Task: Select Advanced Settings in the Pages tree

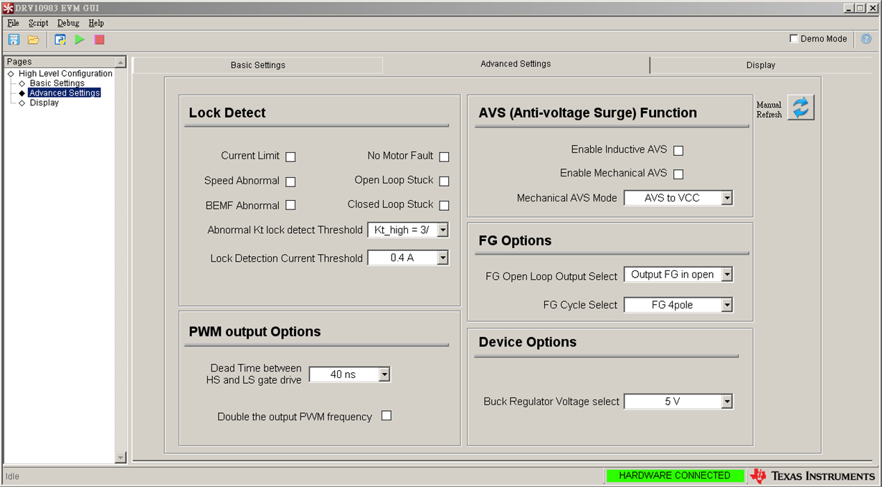Action: tap(65, 93)
